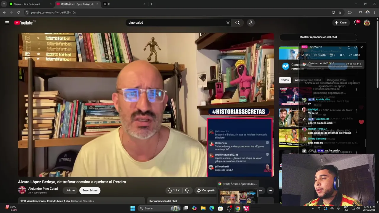Viewport: 379px width, 213px height.
Task: Reload the page in Chrome
Action: [18, 12]
